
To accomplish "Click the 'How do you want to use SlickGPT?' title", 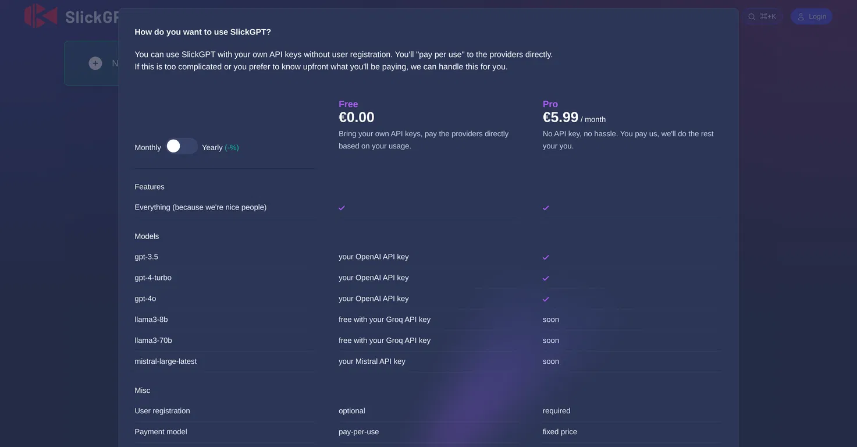I will tap(202, 32).
